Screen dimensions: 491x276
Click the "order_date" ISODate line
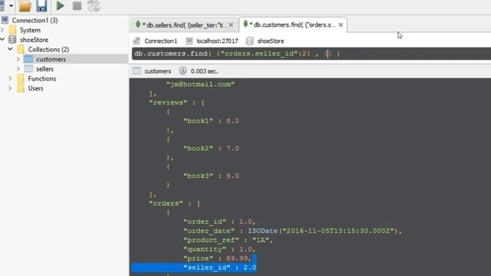coord(293,231)
